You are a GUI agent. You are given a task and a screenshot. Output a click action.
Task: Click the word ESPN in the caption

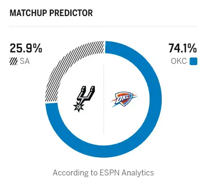click(109, 172)
